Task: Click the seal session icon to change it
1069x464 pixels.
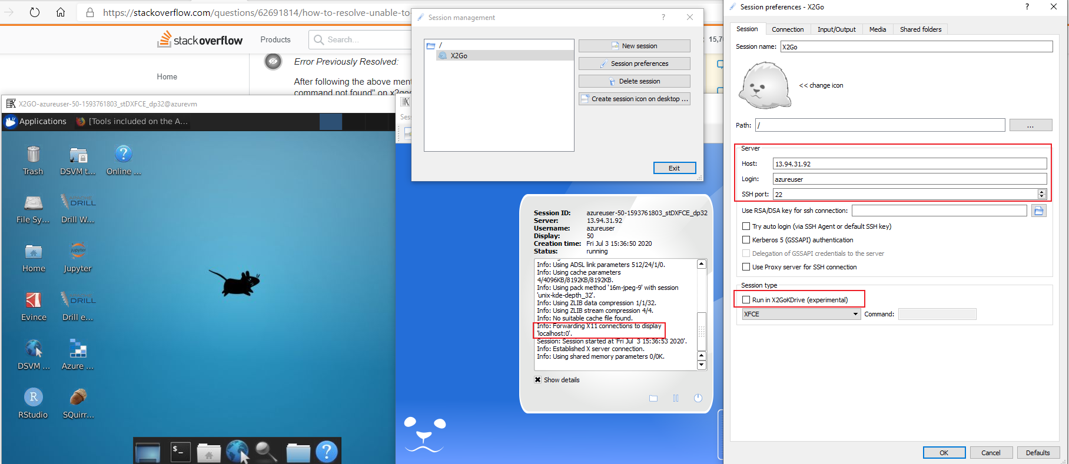Action: tap(765, 85)
